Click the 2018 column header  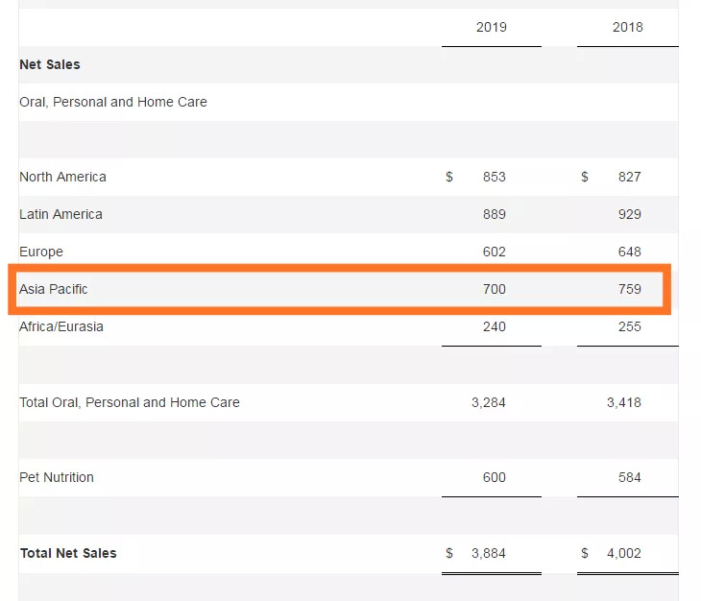tap(627, 27)
